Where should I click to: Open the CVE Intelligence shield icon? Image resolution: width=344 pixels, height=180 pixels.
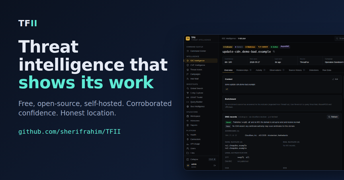point(188,65)
